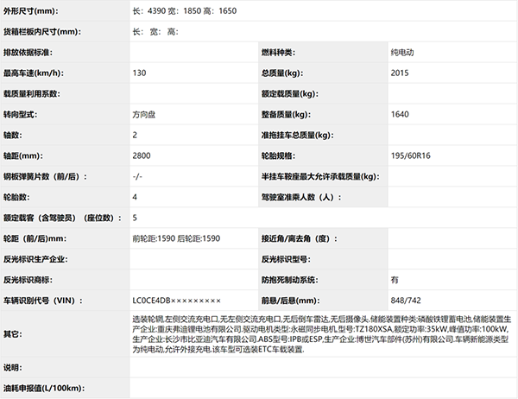Click the 车辆识别代号(VIN) label
The image size is (518, 399).
click(x=42, y=301)
